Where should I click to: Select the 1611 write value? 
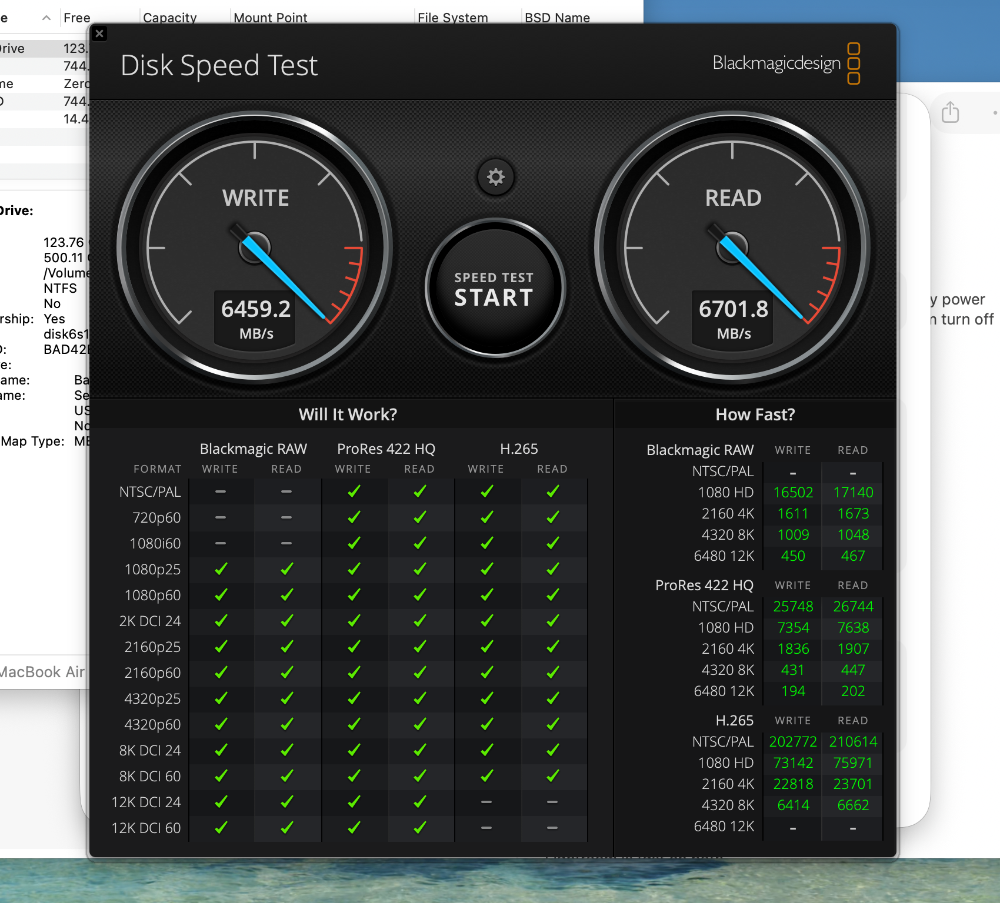793,514
